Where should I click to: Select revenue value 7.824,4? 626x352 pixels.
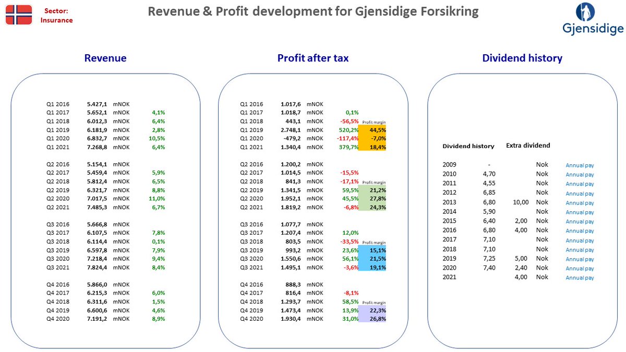click(x=97, y=267)
